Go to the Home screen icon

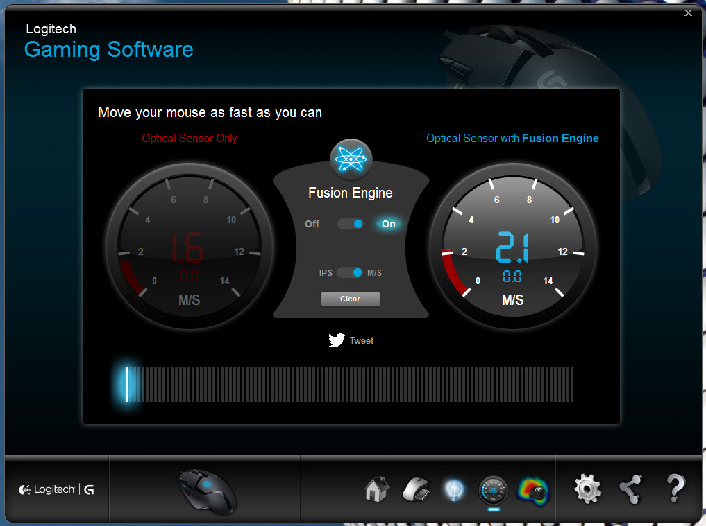point(376,489)
